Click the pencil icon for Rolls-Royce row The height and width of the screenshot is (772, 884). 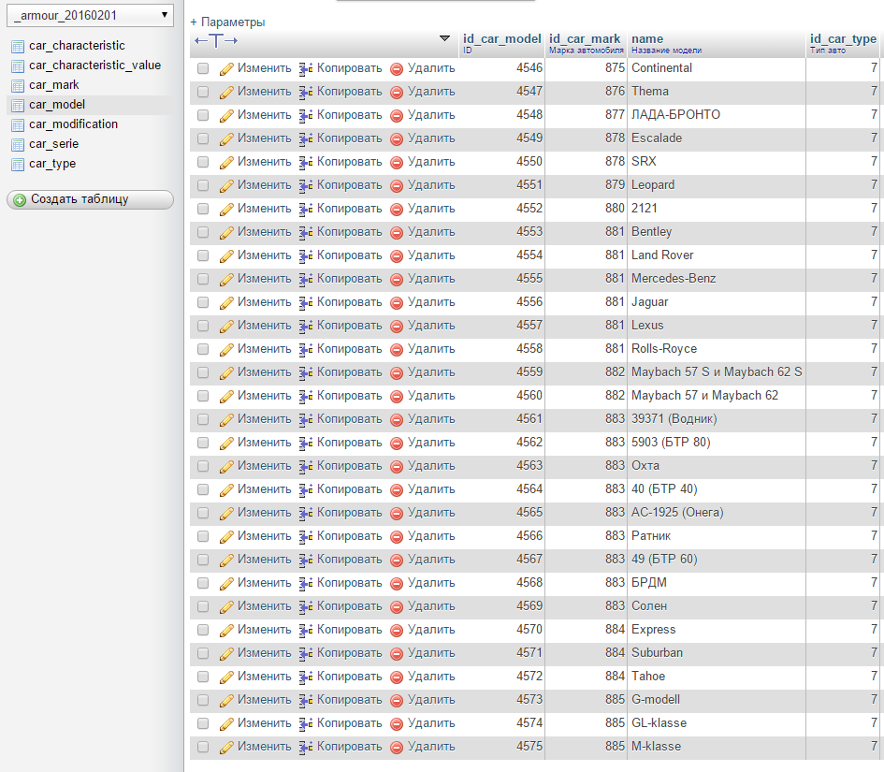point(226,350)
